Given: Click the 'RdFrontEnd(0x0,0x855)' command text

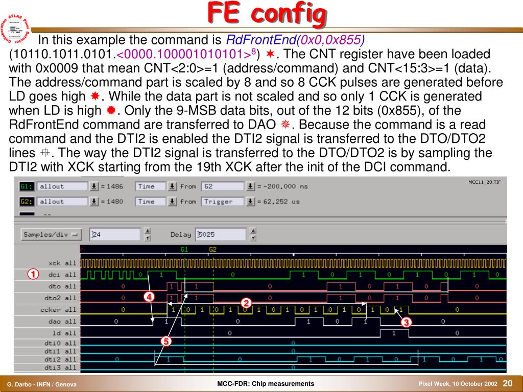Looking at the screenshot, I should [x=295, y=40].
